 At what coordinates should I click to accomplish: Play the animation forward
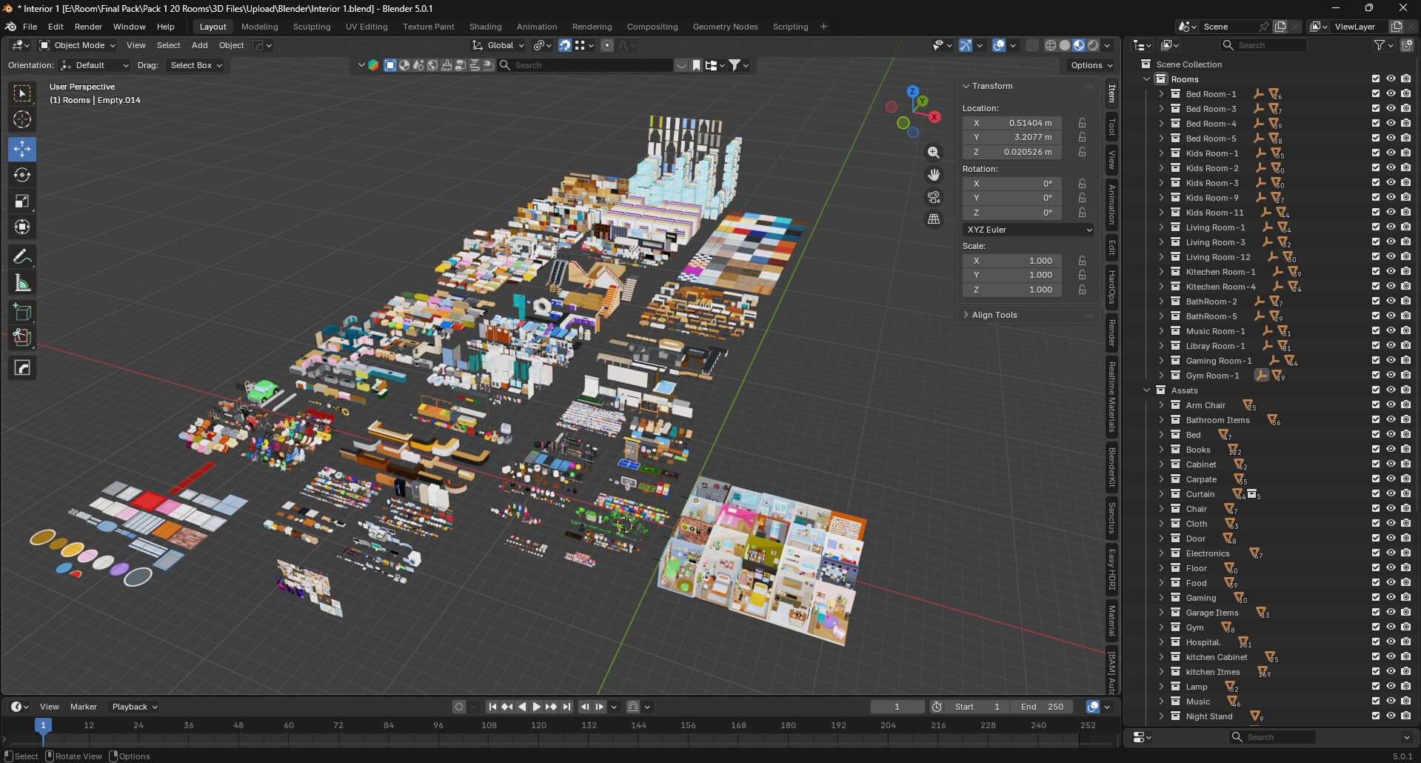click(x=537, y=707)
